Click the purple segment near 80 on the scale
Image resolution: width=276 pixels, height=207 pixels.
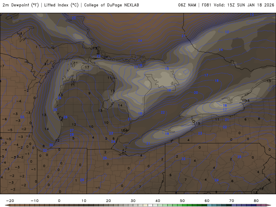[x=258, y=205]
